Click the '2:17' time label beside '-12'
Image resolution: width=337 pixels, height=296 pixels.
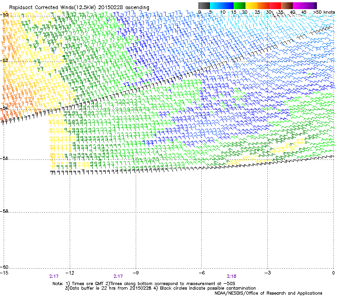(54, 276)
